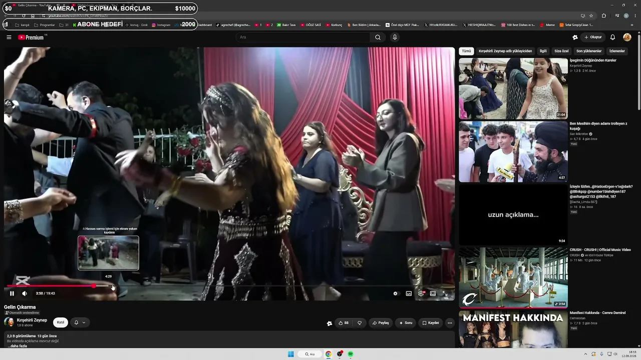
Task: Open the Korkunç bookmark
Action: [334, 24]
